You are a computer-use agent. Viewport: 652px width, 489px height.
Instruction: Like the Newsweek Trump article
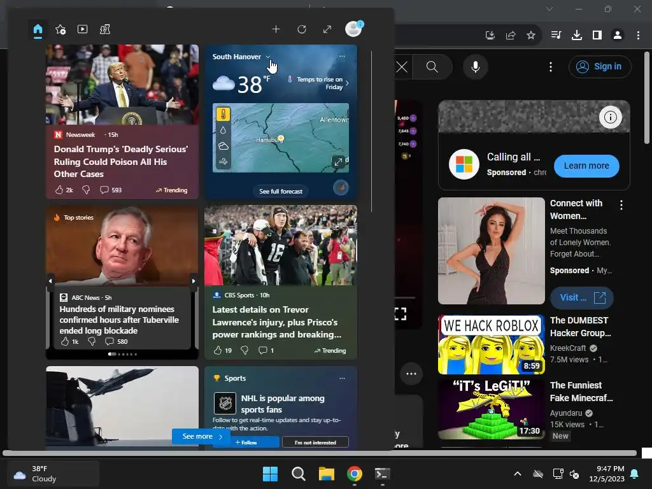point(59,190)
